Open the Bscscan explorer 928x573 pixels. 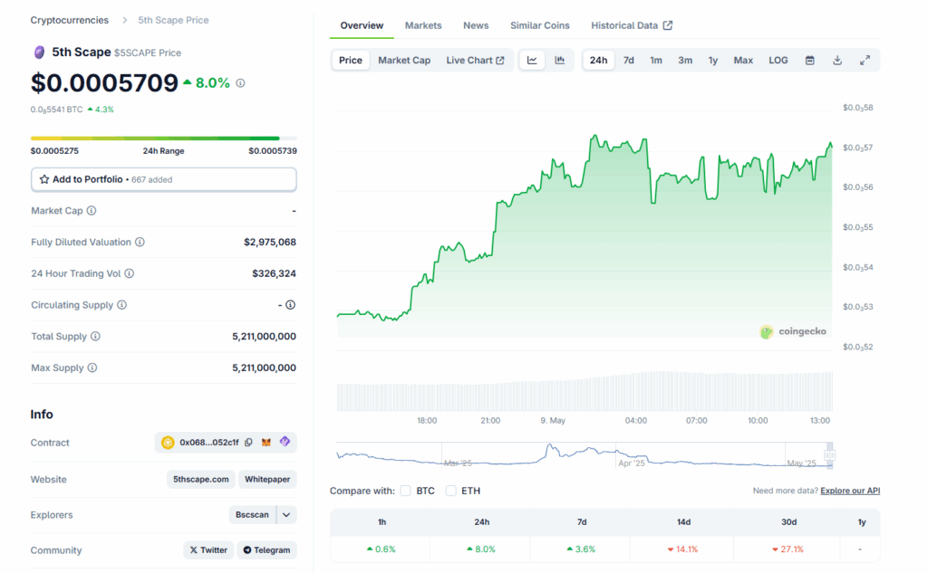[x=252, y=514]
